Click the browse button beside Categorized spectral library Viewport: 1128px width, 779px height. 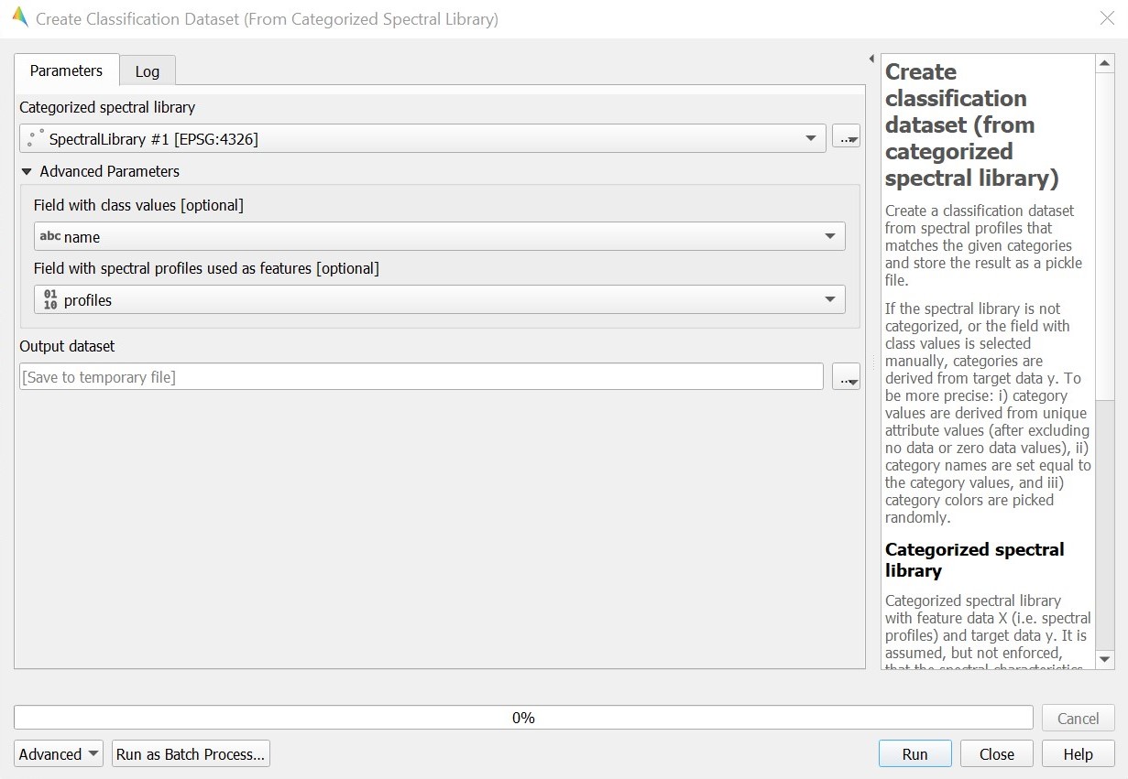tap(846, 138)
